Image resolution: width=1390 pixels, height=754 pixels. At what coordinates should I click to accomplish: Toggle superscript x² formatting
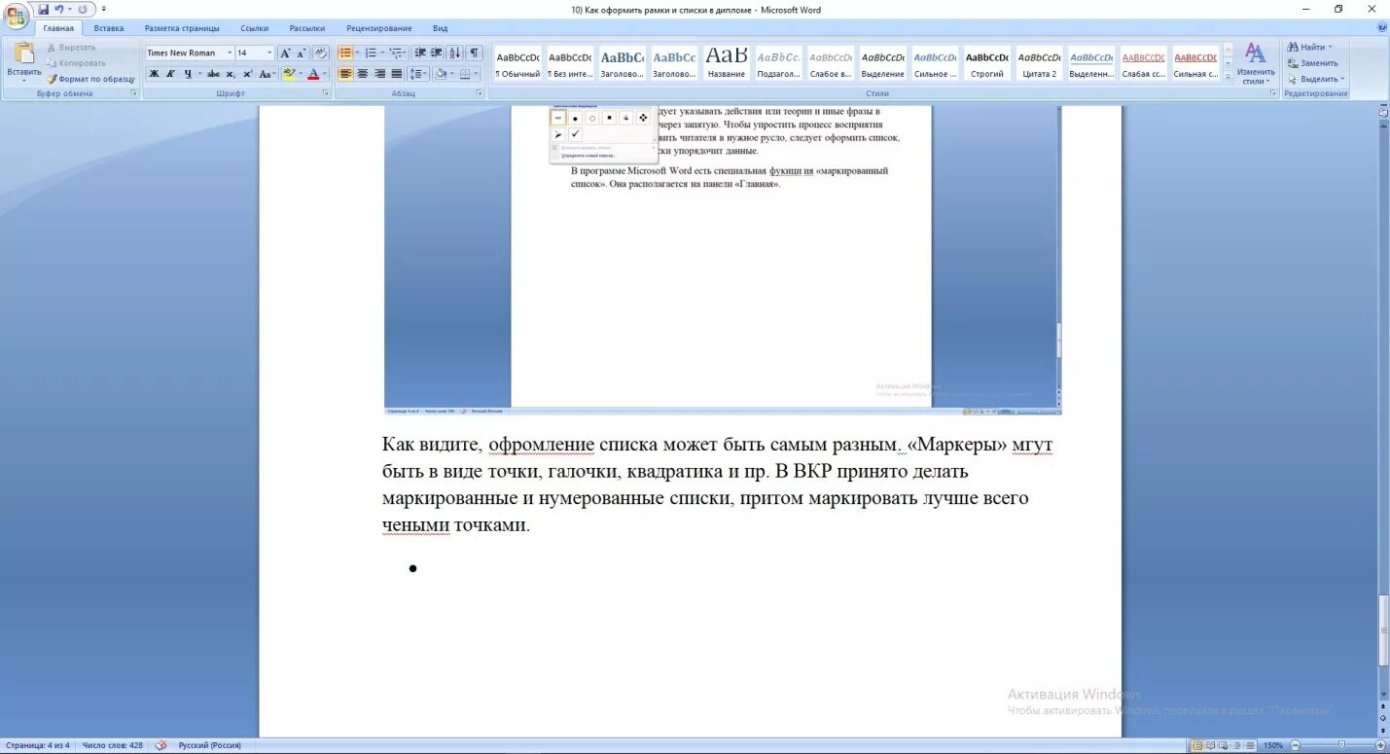pyautogui.click(x=247, y=74)
